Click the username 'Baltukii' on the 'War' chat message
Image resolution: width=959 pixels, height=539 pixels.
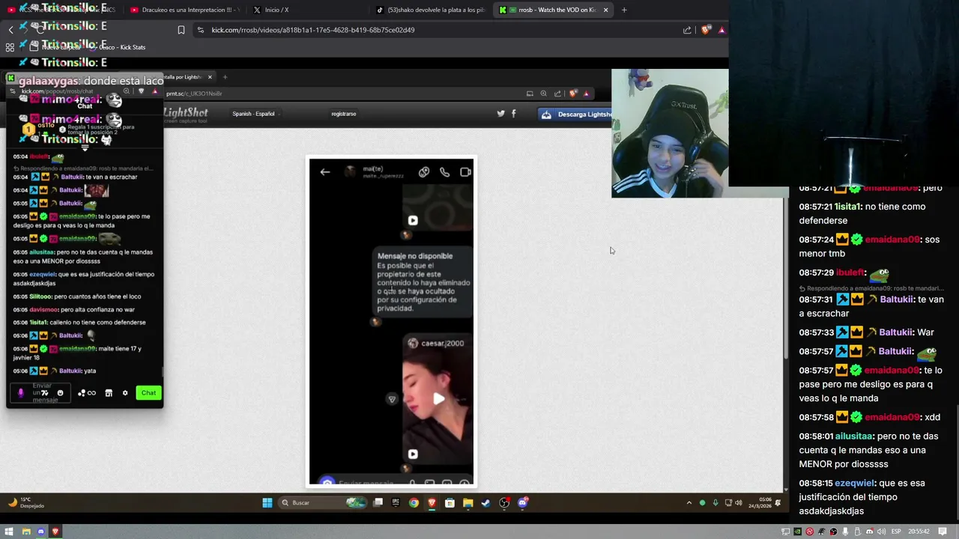pos(897,332)
